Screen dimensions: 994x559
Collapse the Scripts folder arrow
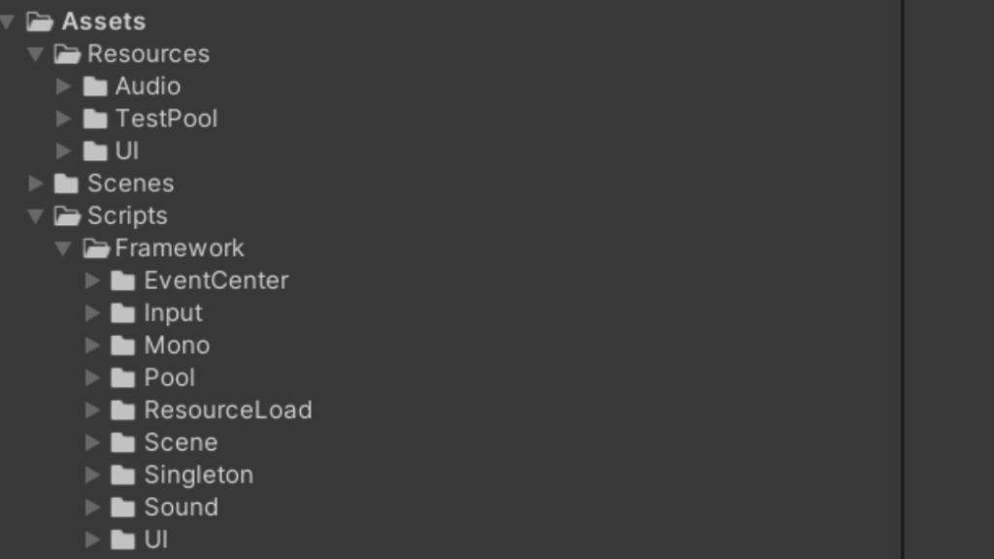point(36,215)
